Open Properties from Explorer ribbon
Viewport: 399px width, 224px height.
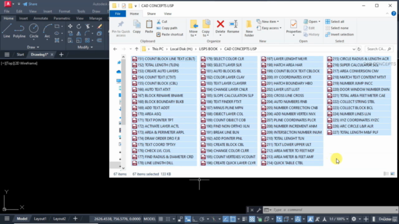(x=294, y=28)
